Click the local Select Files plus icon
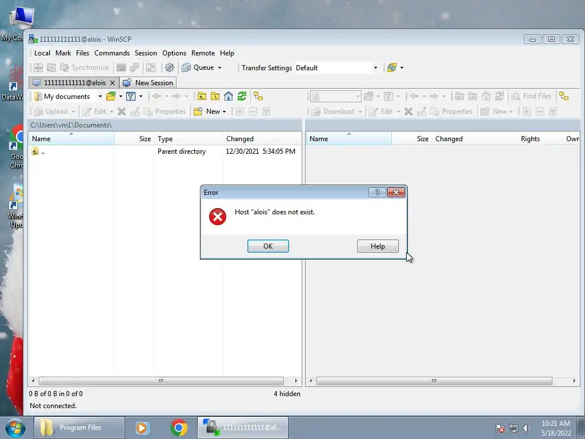585x439 pixels. (239, 111)
